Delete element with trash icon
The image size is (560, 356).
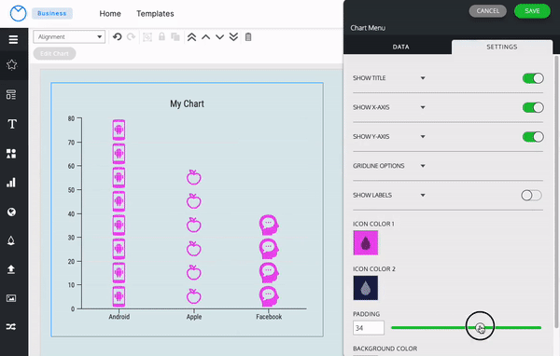click(248, 36)
